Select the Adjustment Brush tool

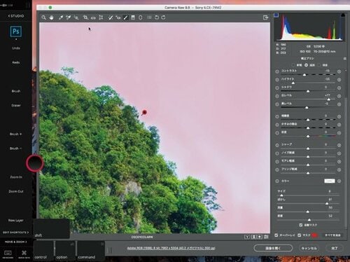click(125, 18)
